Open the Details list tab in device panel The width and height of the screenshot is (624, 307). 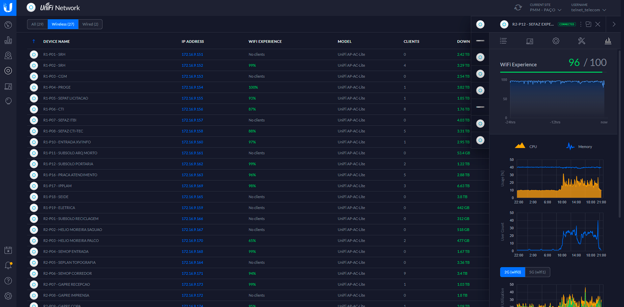[503, 41]
